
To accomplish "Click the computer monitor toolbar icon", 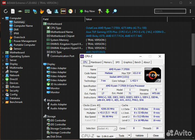I will 35,11.
